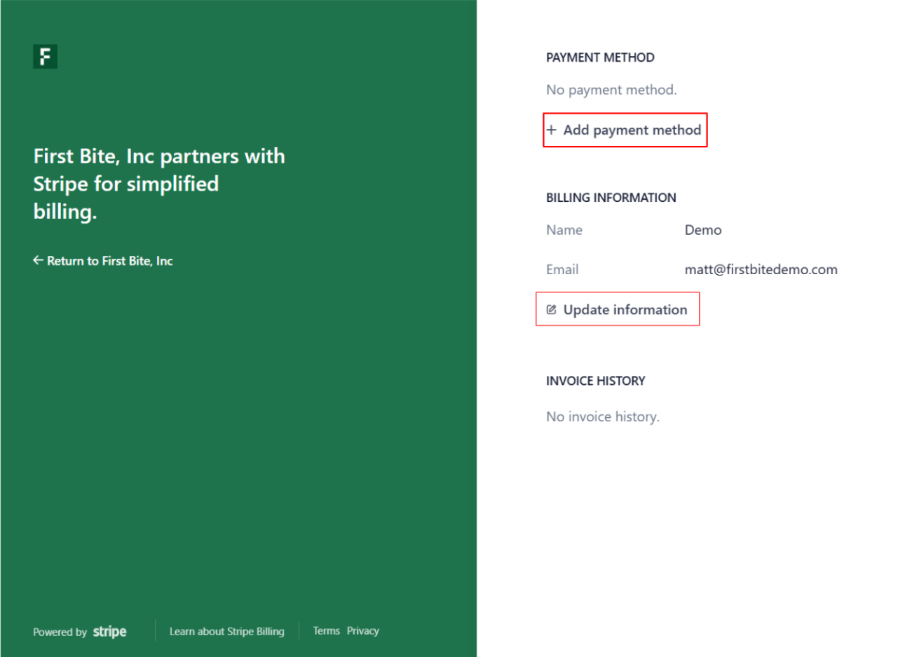Click the email matt@firstbitedemo.com
Screen dimensions: 898x657
pyautogui.click(x=761, y=269)
